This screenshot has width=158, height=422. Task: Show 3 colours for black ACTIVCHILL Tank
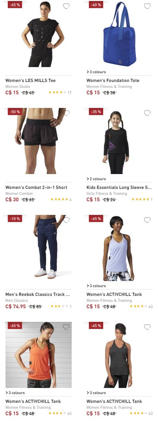96,393
